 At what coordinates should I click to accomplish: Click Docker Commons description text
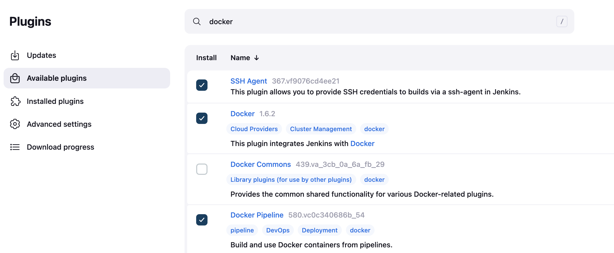(x=362, y=194)
